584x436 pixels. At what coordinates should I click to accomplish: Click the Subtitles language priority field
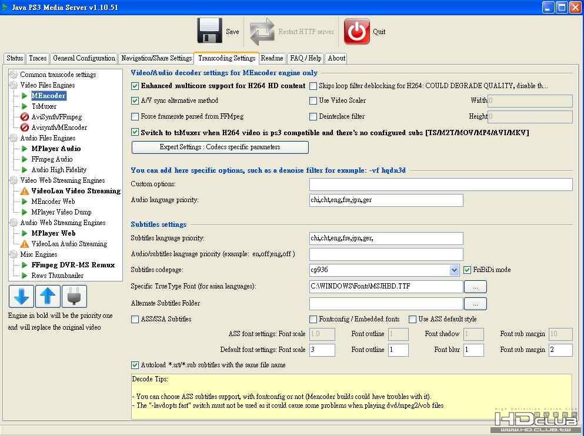pos(386,239)
